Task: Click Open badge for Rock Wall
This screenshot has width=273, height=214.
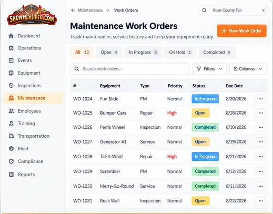Action: point(200,201)
